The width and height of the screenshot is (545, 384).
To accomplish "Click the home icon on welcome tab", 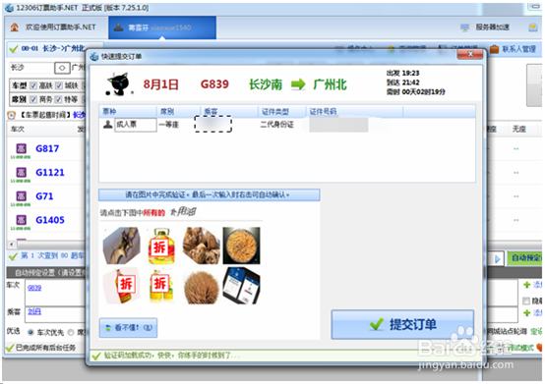I will pyautogui.click(x=15, y=27).
